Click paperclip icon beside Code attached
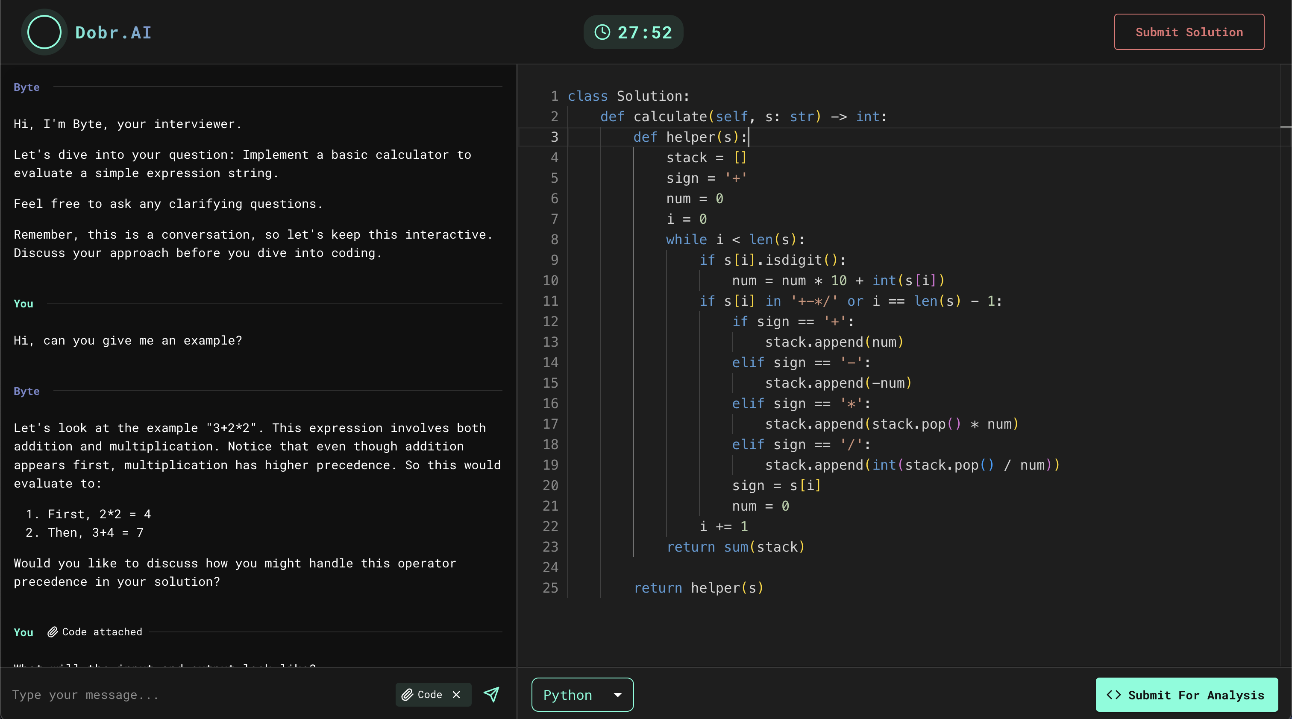Viewport: 1292px width, 719px height. tap(53, 632)
